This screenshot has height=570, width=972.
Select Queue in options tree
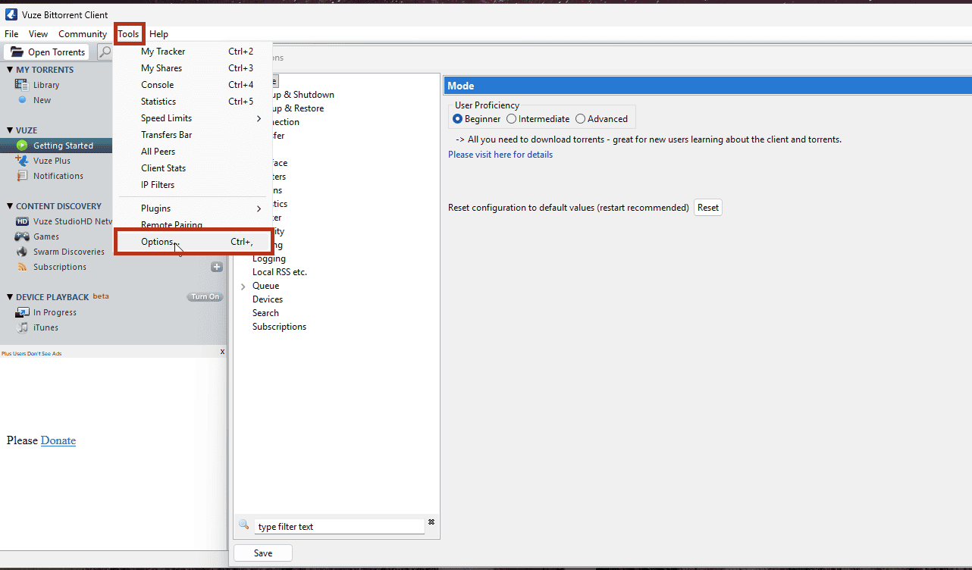click(266, 286)
